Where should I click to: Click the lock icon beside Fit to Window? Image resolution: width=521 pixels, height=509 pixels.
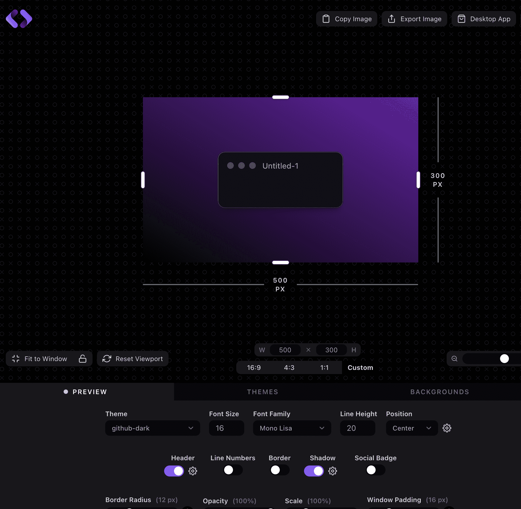point(83,359)
